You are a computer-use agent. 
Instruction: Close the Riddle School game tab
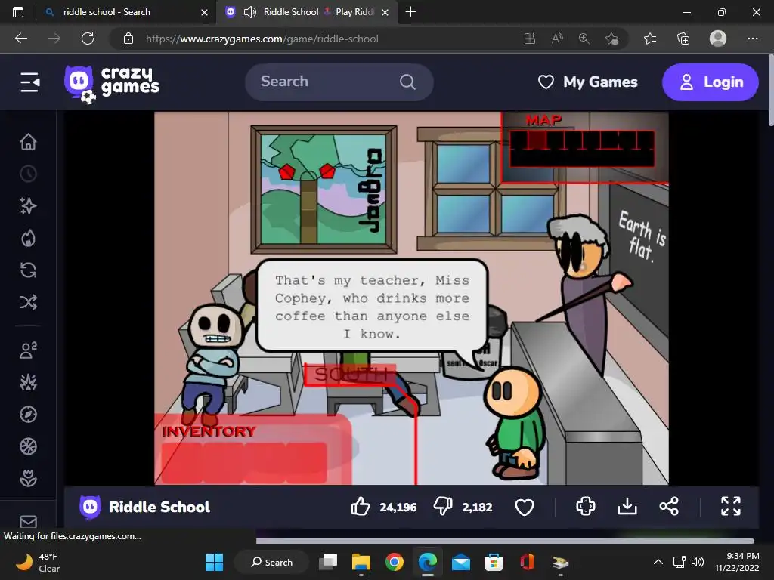click(385, 12)
